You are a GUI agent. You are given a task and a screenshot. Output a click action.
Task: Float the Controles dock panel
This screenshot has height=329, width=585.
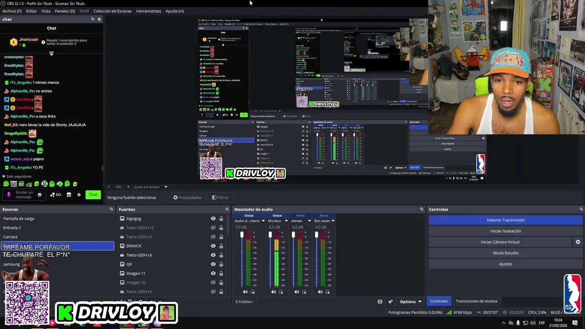[581, 209]
